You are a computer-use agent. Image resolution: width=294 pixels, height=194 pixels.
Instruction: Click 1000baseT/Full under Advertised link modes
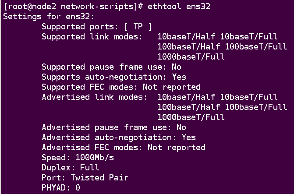click(x=191, y=117)
